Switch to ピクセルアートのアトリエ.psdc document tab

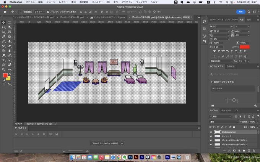click(x=109, y=18)
